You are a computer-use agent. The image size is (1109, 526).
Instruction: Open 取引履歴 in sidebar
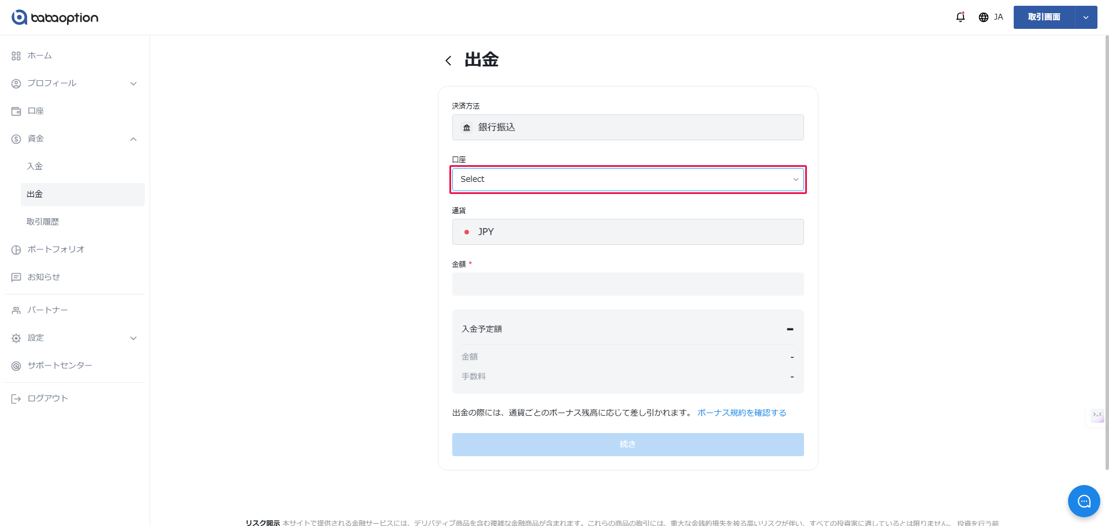tap(43, 222)
